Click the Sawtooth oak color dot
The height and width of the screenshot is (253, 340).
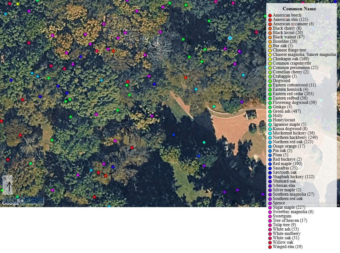click(270, 173)
